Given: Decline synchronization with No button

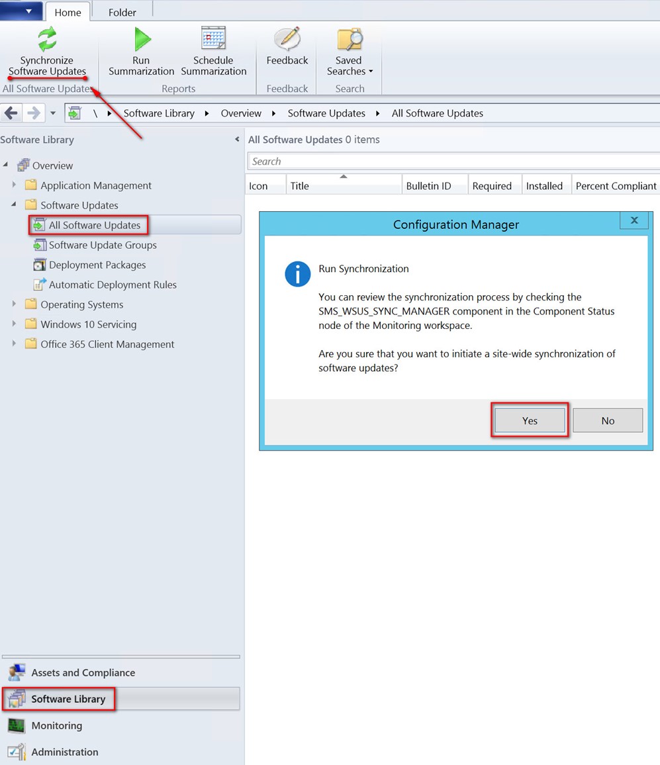Looking at the screenshot, I should (608, 421).
